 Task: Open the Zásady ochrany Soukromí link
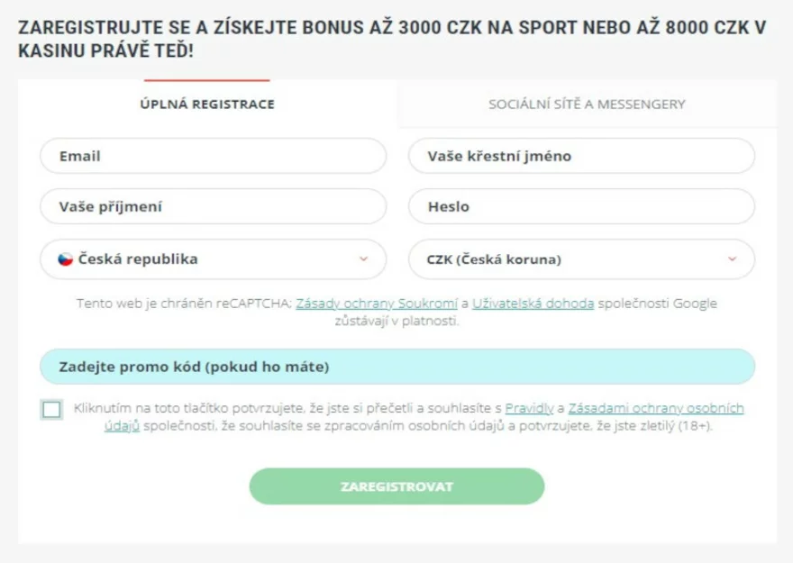376,304
